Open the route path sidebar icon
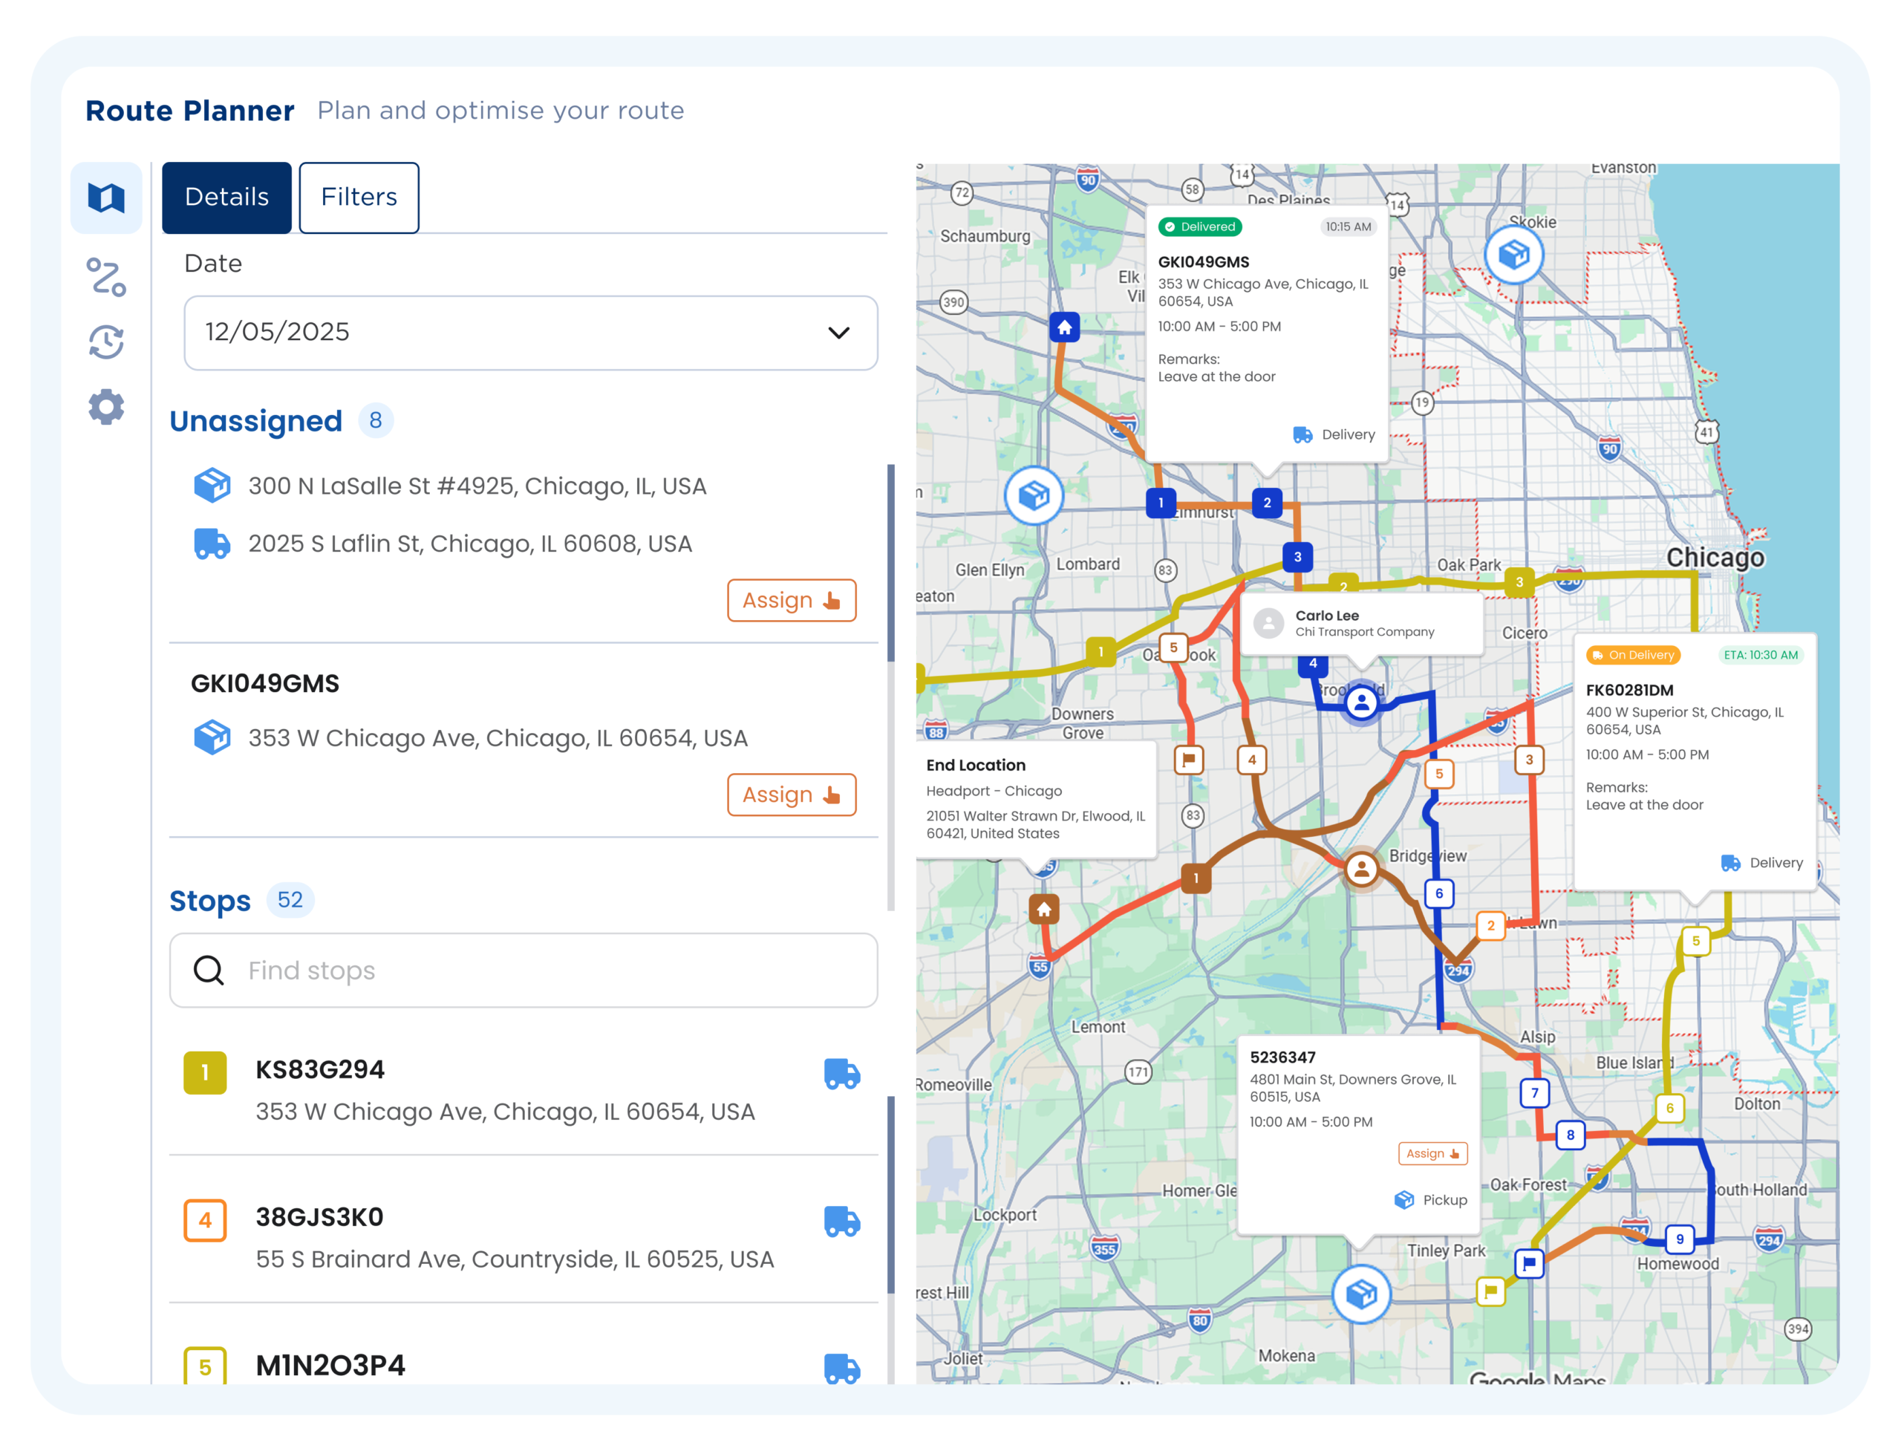Viewport: 1901px width, 1451px height. click(x=106, y=277)
